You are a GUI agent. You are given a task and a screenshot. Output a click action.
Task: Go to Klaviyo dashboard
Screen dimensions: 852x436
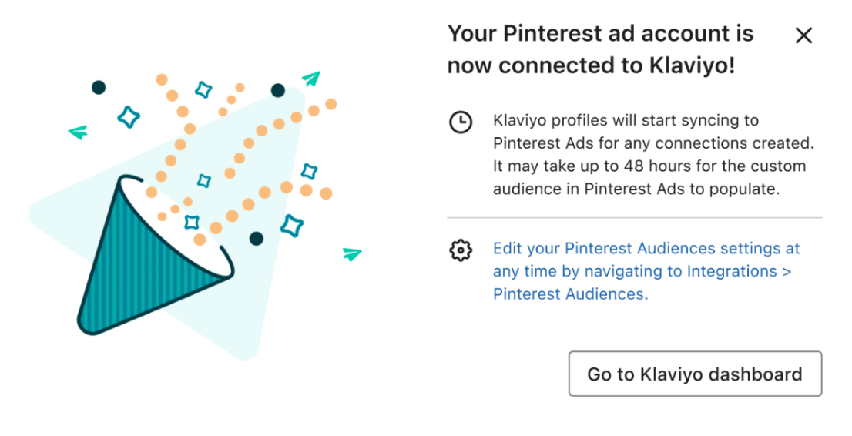point(695,374)
